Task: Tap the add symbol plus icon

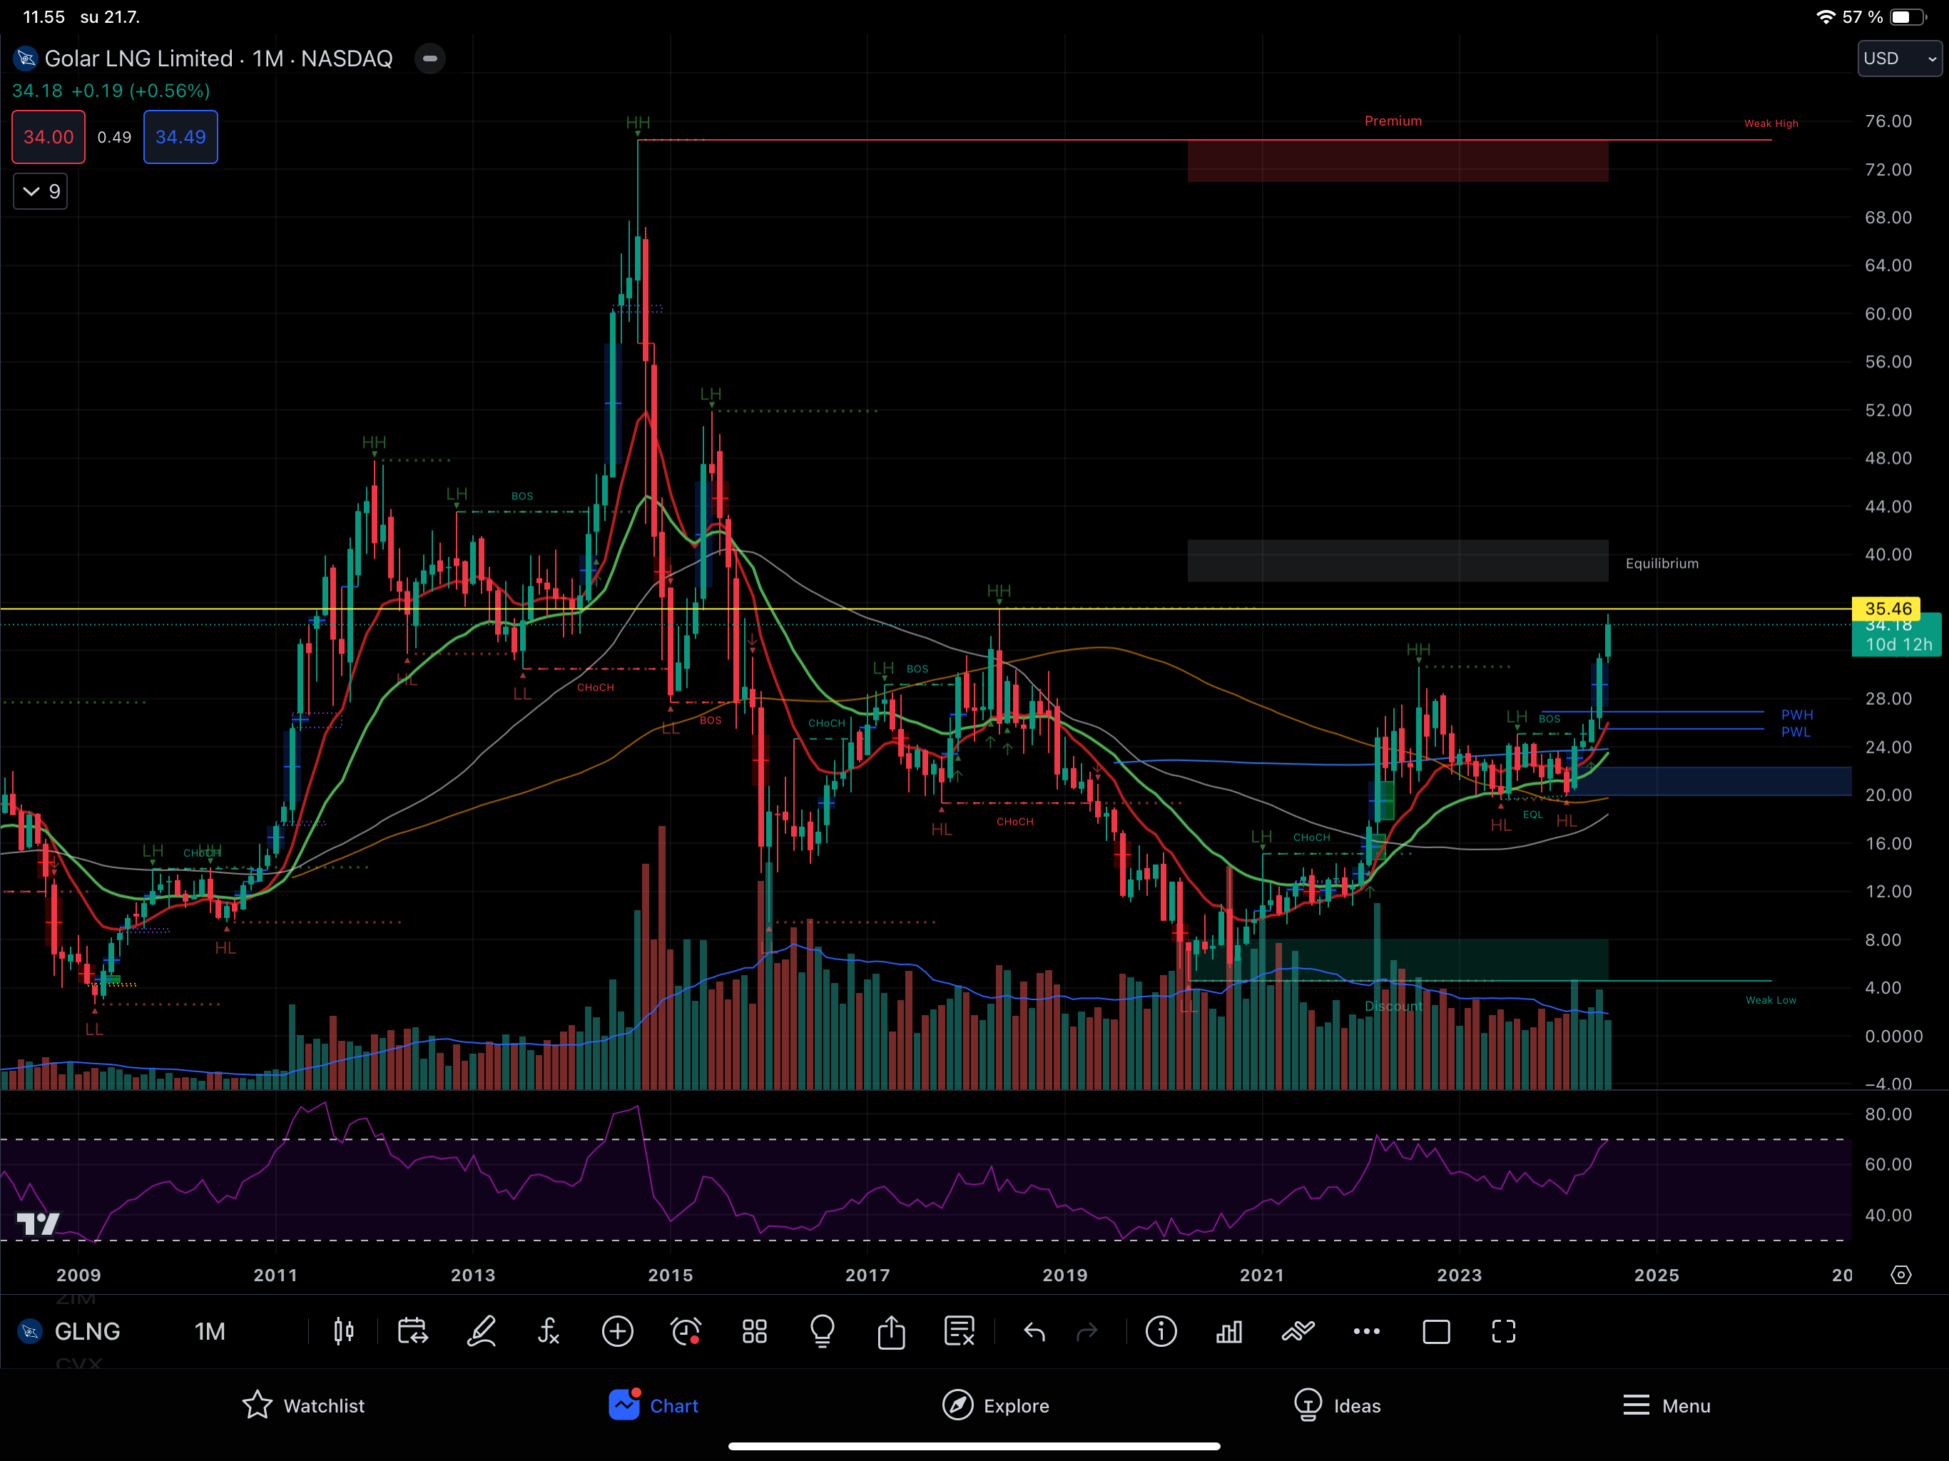Action: (618, 1331)
